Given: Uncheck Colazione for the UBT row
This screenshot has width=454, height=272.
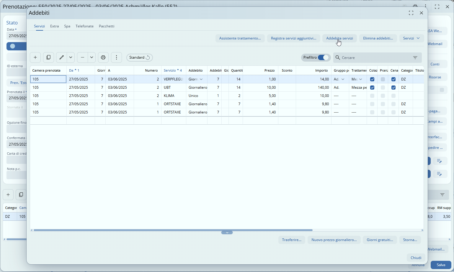Looking at the screenshot, I should (372, 88).
